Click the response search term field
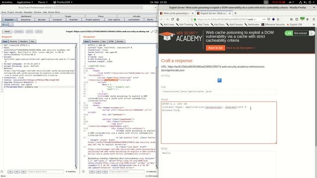This screenshot has height=178, width=317. [x=127, y=172]
